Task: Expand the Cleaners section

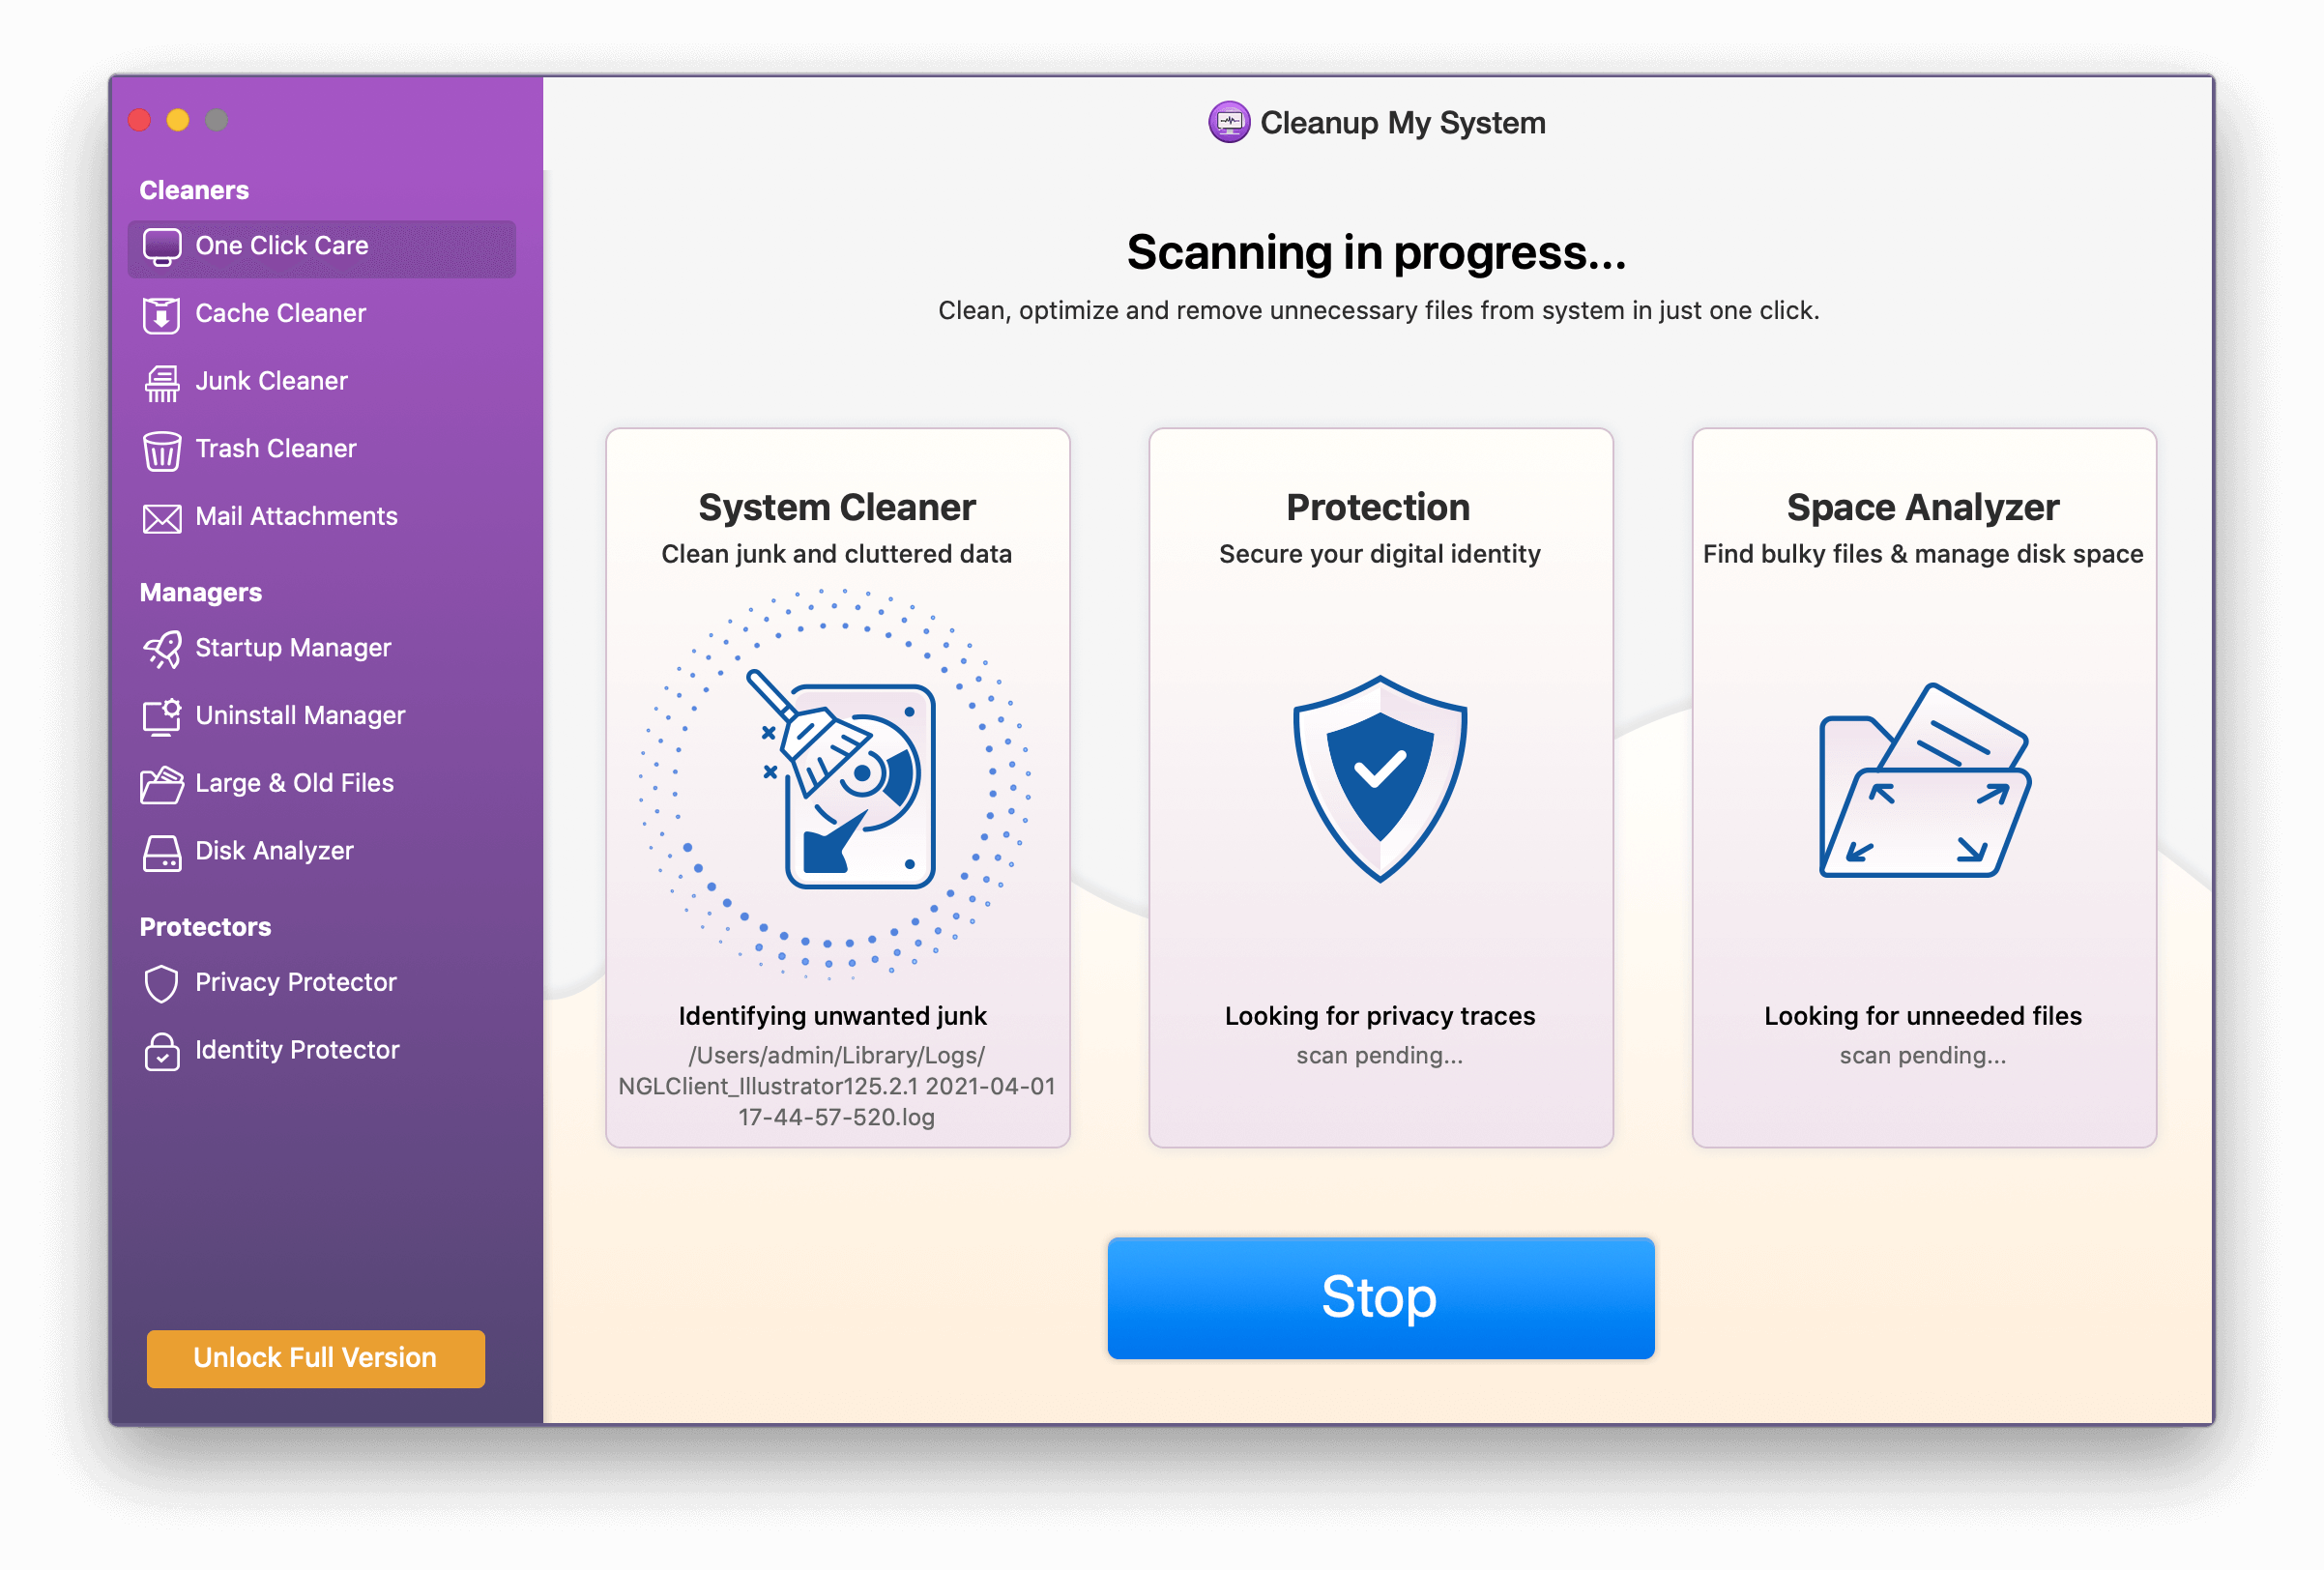Action: (x=190, y=188)
